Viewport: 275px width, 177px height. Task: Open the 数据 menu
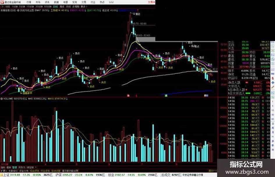click(56, 2)
